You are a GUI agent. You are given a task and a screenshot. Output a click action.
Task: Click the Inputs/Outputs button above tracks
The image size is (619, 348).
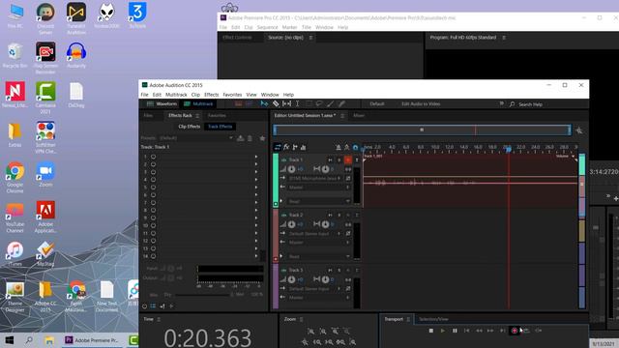(x=278, y=147)
